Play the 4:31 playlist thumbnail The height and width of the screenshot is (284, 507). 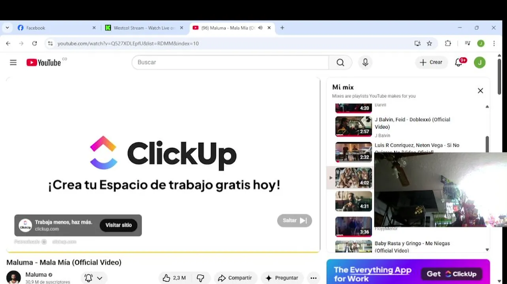tap(353, 201)
